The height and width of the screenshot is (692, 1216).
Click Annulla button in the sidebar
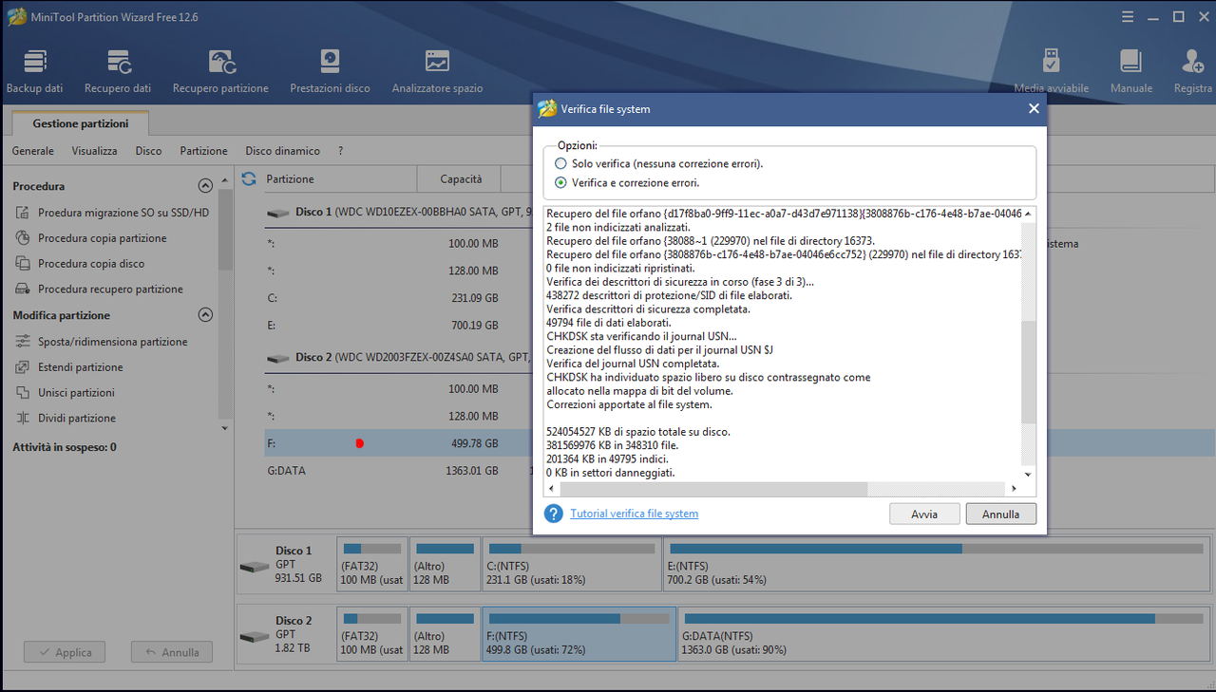[x=172, y=652]
